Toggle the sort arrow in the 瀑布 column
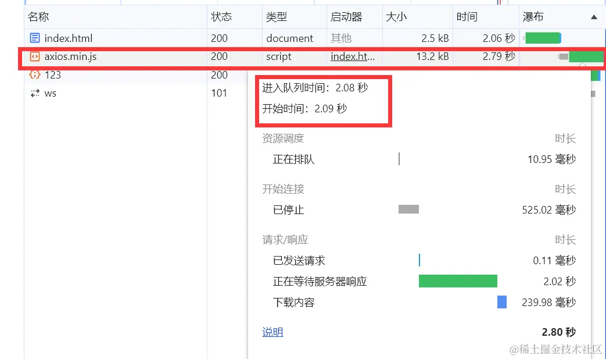 tap(594, 17)
